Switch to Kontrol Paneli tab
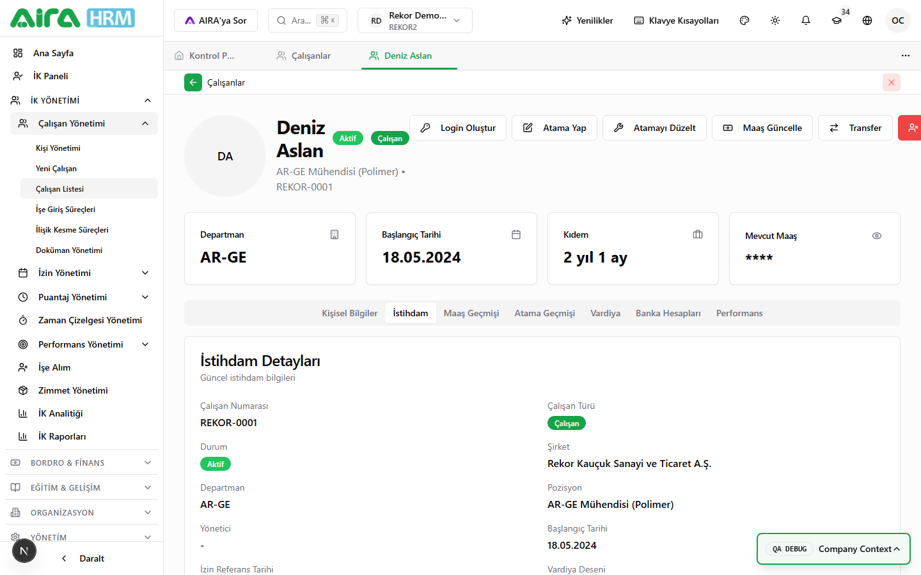This screenshot has height=575, width=921. click(x=213, y=56)
